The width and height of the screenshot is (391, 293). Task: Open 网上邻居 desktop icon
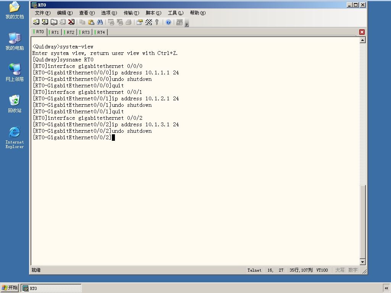(15, 72)
